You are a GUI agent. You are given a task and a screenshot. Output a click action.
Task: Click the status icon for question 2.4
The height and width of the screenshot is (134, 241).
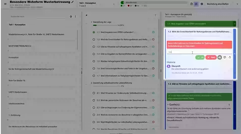(153, 115)
